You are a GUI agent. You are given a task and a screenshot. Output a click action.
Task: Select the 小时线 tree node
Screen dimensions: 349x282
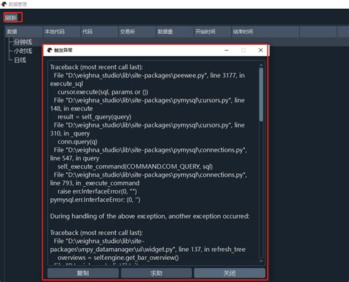[x=23, y=51]
